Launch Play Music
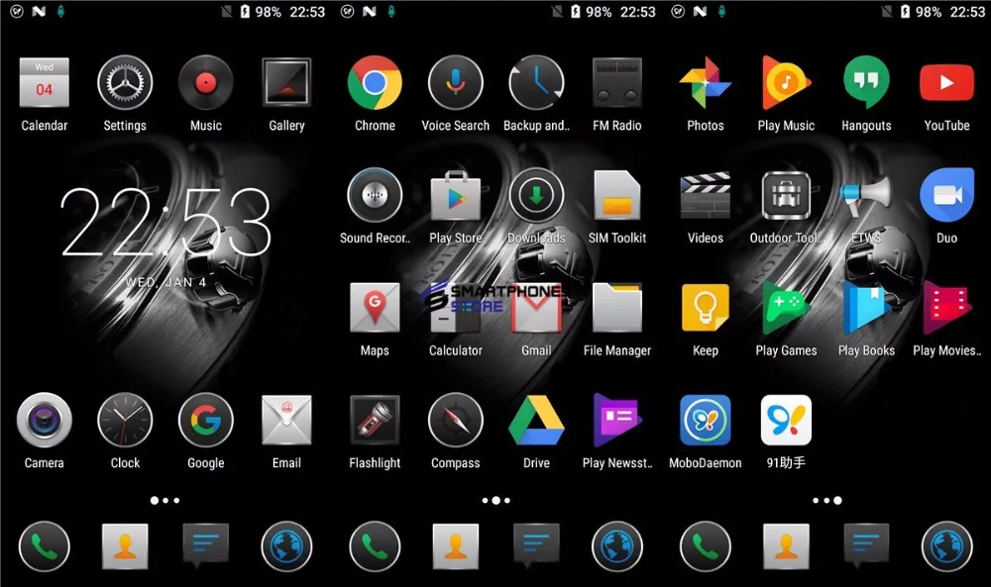This screenshot has width=991, height=587. pos(786,83)
